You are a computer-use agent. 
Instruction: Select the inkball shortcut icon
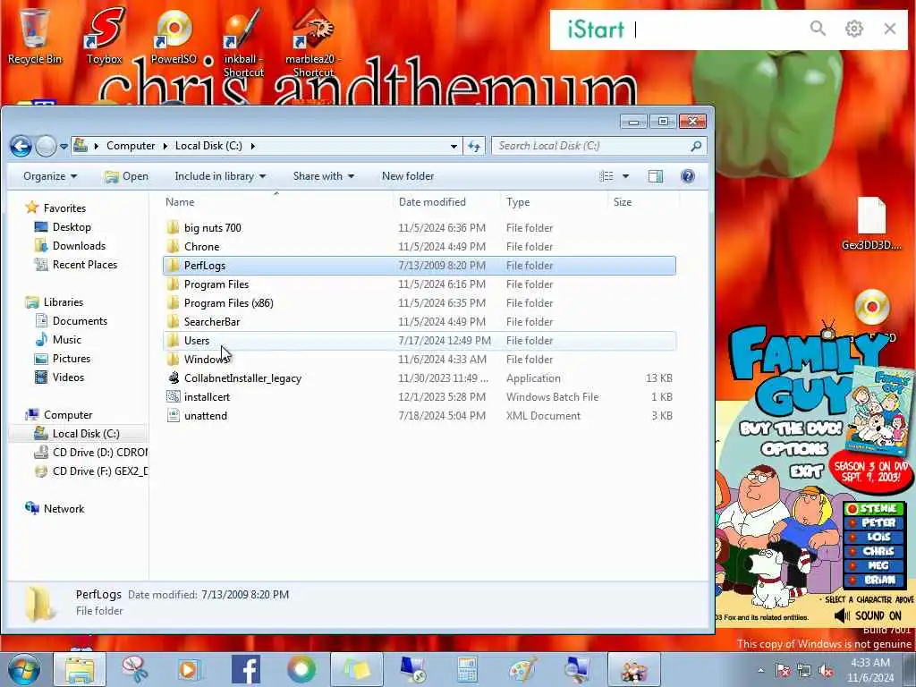[x=243, y=42]
